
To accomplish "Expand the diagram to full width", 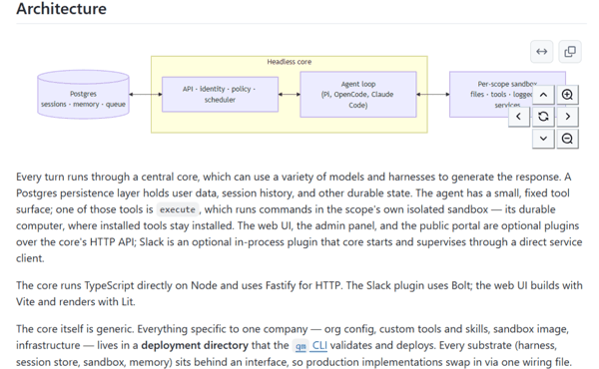I will point(541,52).
